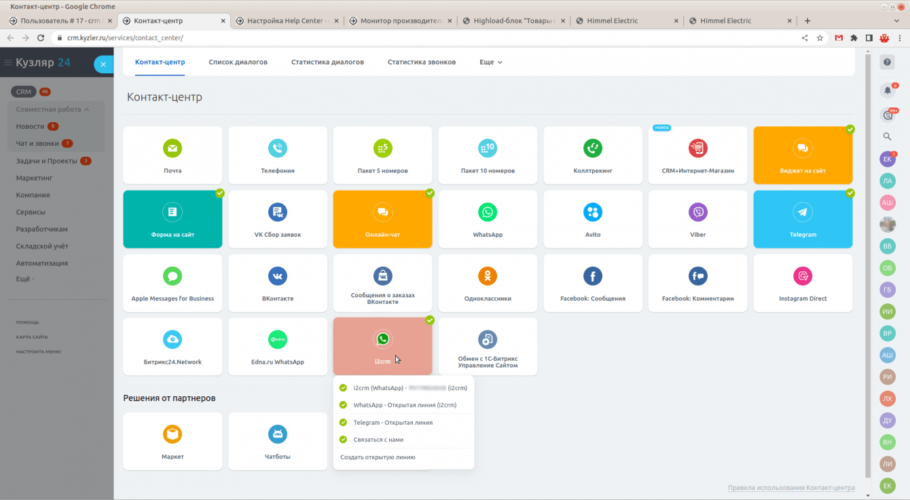Open the Маркет partner tile

pos(172,441)
